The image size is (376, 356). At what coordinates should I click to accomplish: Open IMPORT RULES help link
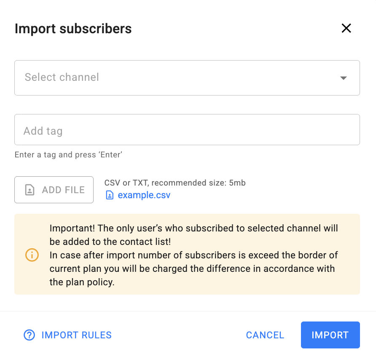point(76,335)
